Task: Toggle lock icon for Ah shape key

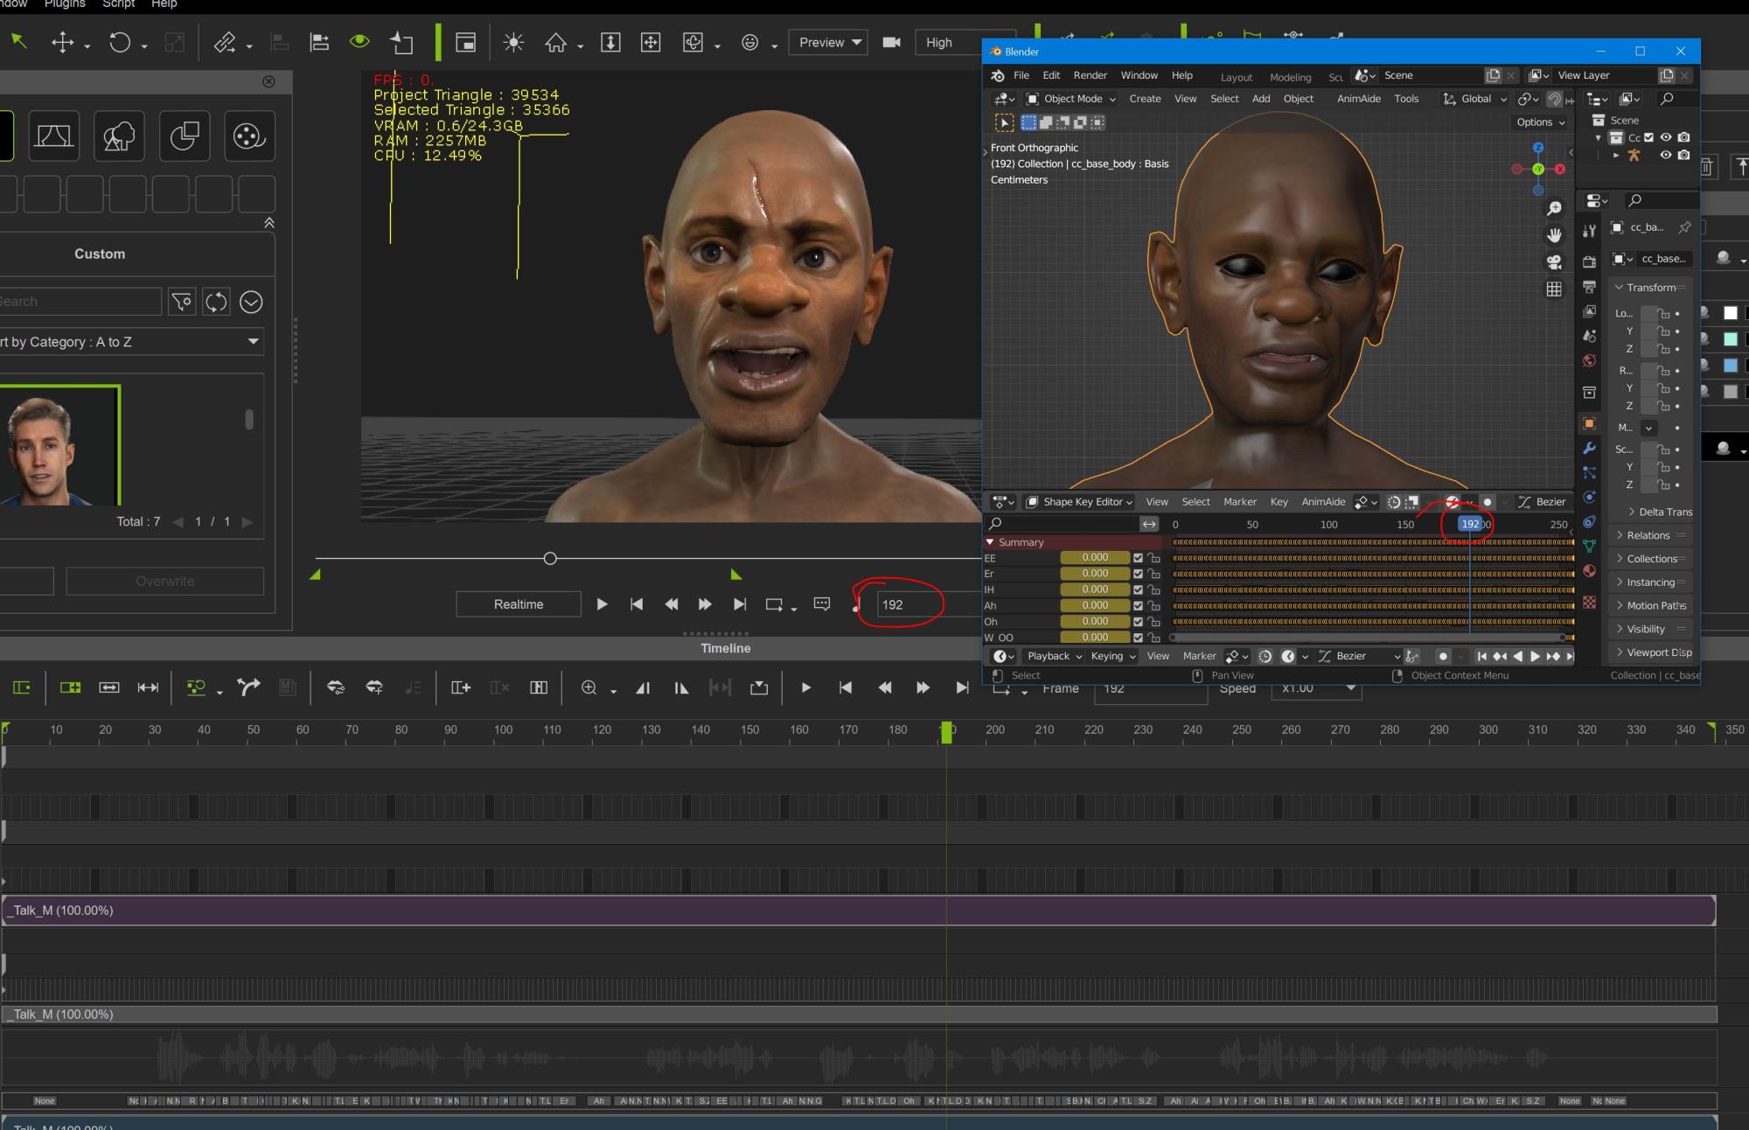Action: tap(1153, 605)
